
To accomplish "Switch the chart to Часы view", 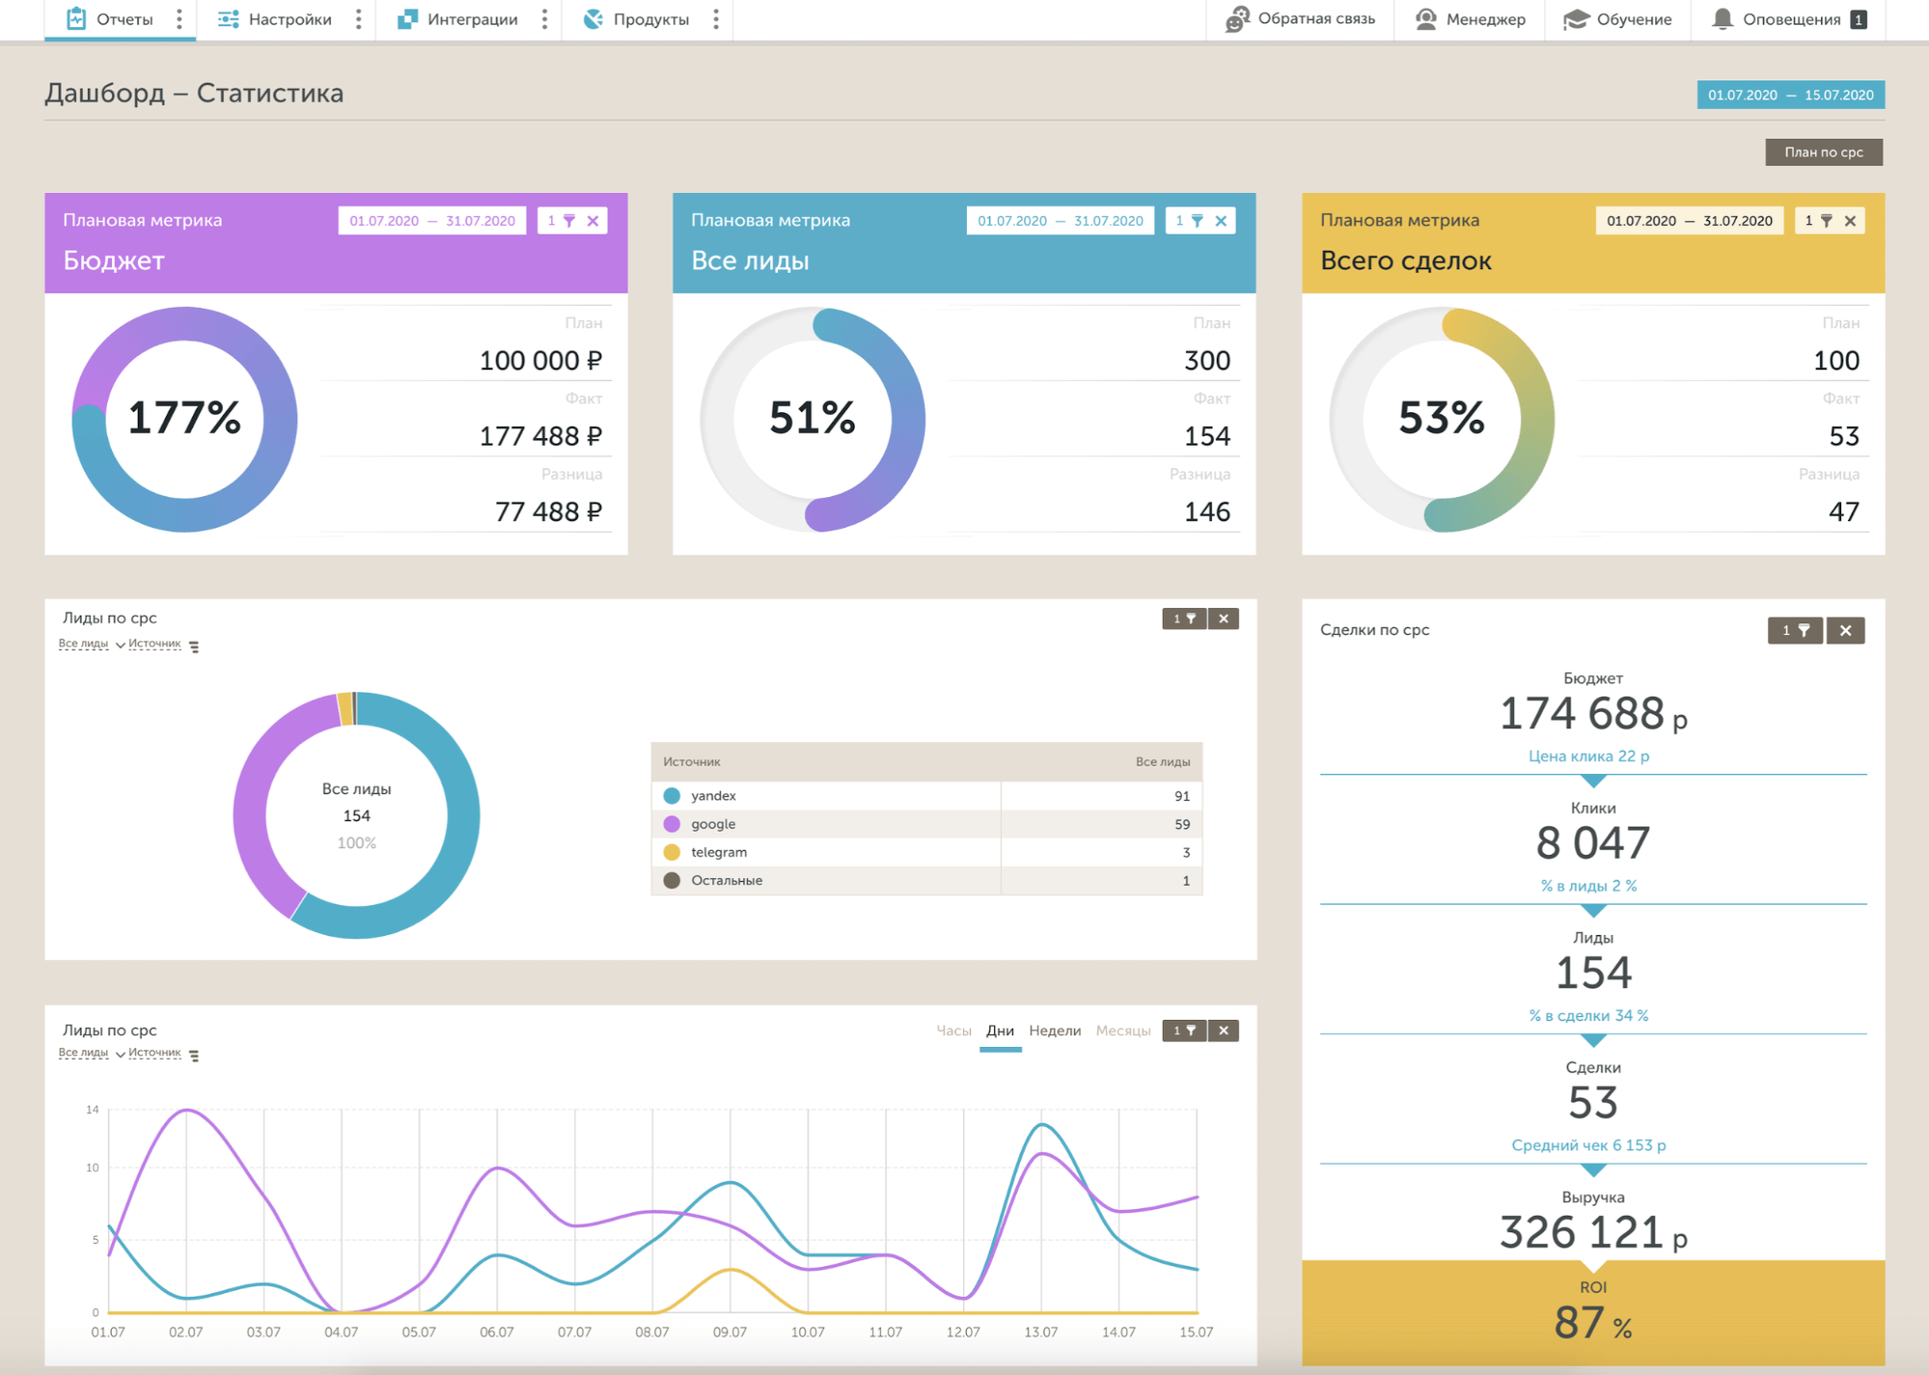I will pos(953,1031).
